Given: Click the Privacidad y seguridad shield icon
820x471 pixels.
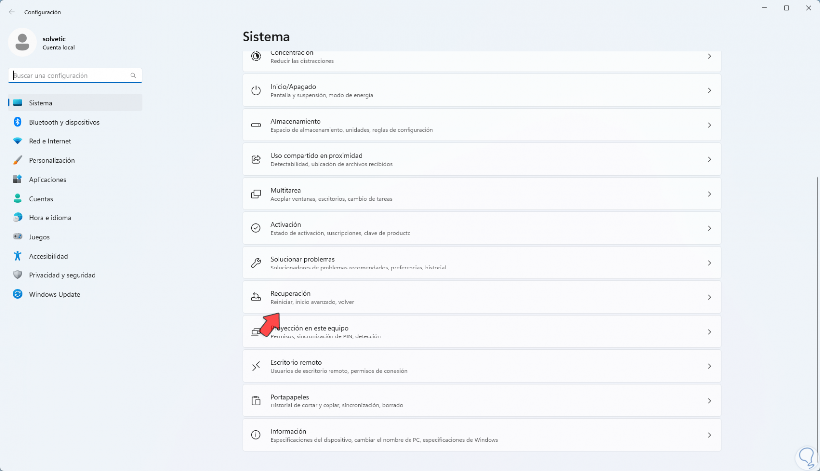Looking at the screenshot, I should click(18, 275).
